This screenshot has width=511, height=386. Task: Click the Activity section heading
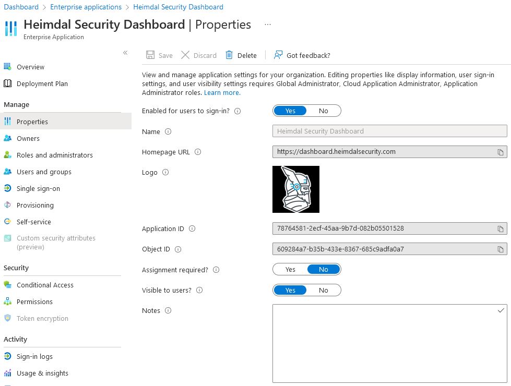point(15,339)
